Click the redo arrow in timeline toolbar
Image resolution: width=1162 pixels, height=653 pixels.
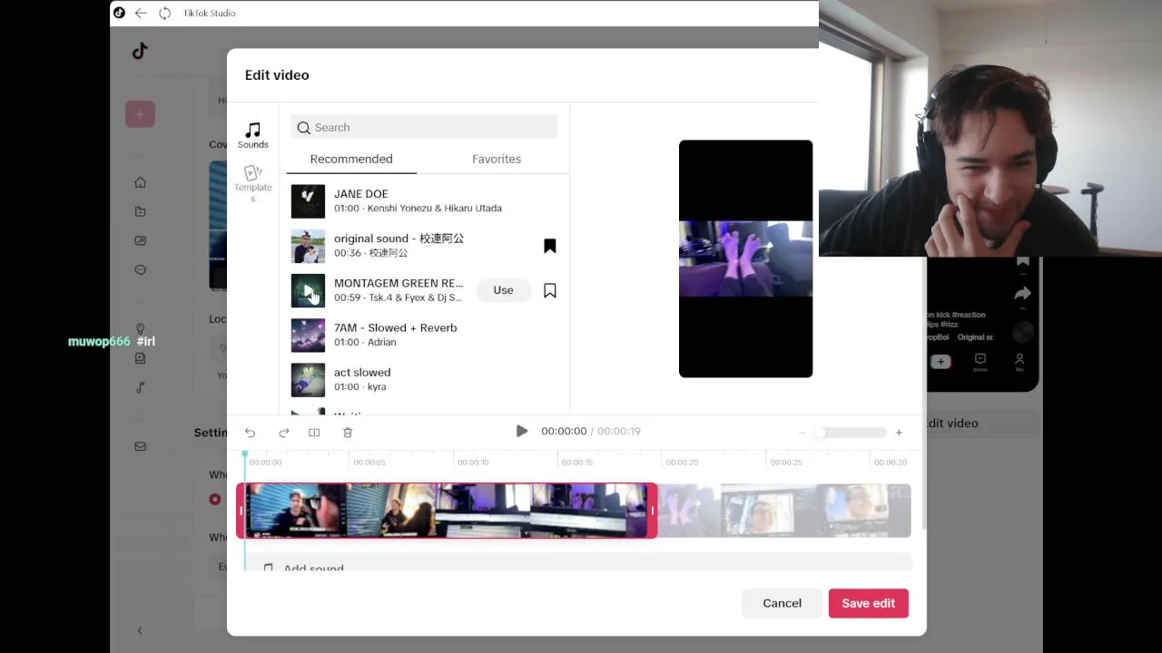(283, 433)
